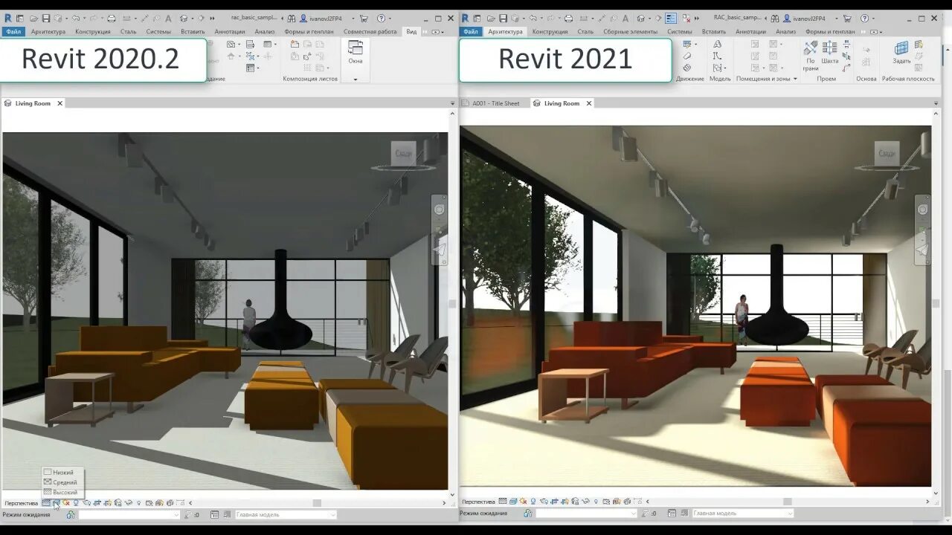Click Print icon in left Revit window
Image resolution: width=952 pixels, height=535 pixels.
[x=112, y=19]
